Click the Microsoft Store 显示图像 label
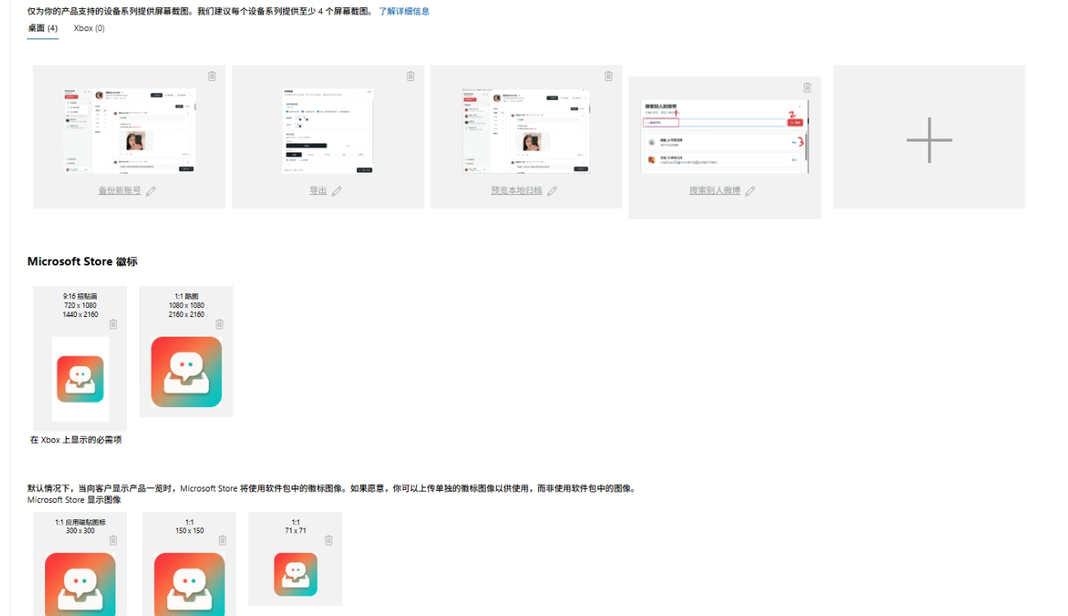Image resolution: width=1068 pixels, height=616 pixels. 74,500
